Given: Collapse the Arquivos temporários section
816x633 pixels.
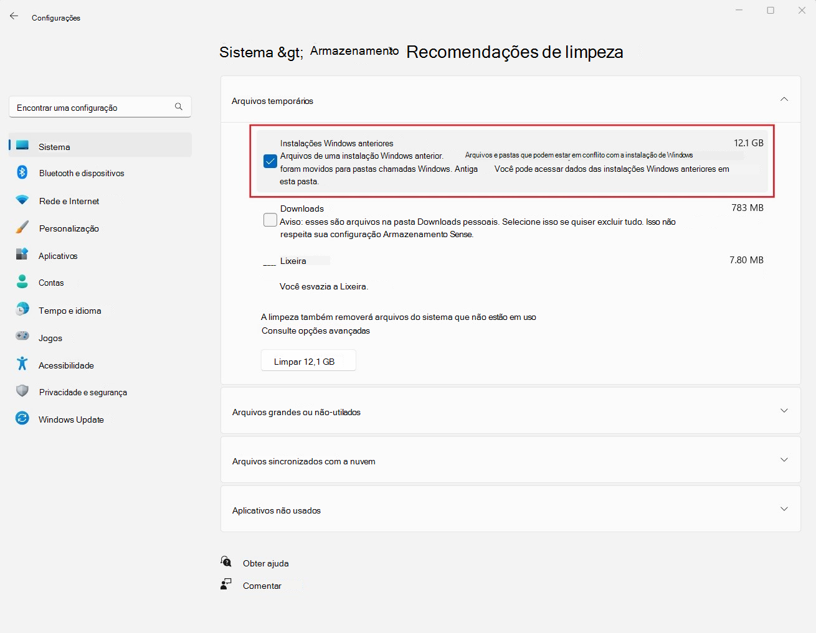Looking at the screenshot, I should [x=784, y=100].
